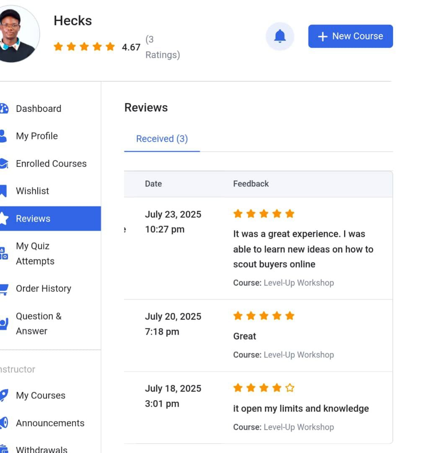The height and width of the screenshot is (453, 437).
Task: Click the Order History cart icon
Action: click(4, 289)
